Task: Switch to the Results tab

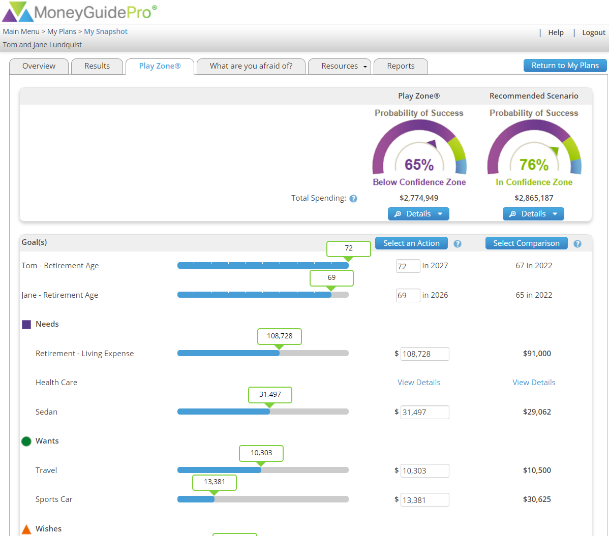Action: coord(97,66)
